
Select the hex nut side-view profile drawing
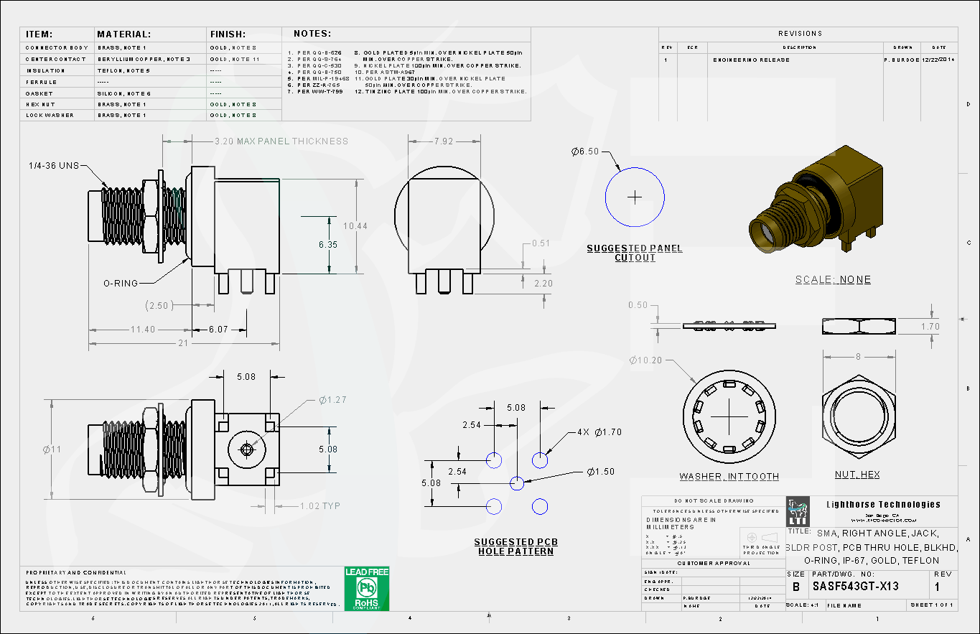859,326
